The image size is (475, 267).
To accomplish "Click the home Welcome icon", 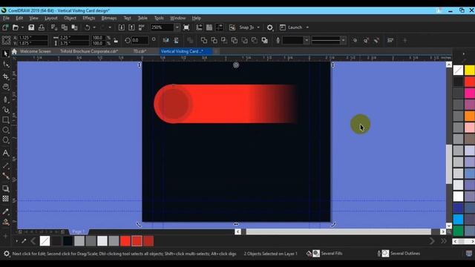I will click(14, 51).
